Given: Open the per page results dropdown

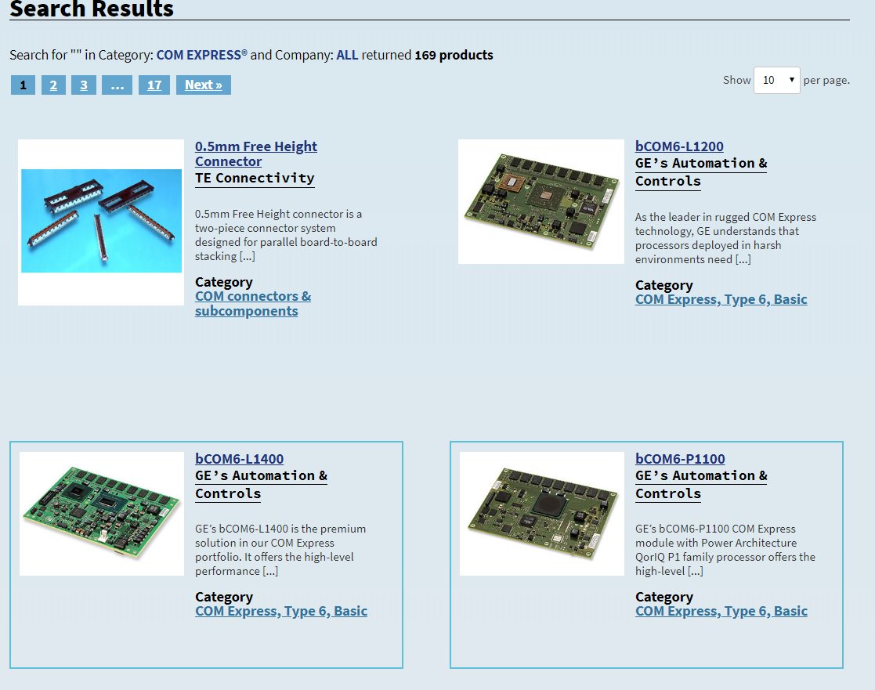Looking at the screenshot, I should [776, 81].
